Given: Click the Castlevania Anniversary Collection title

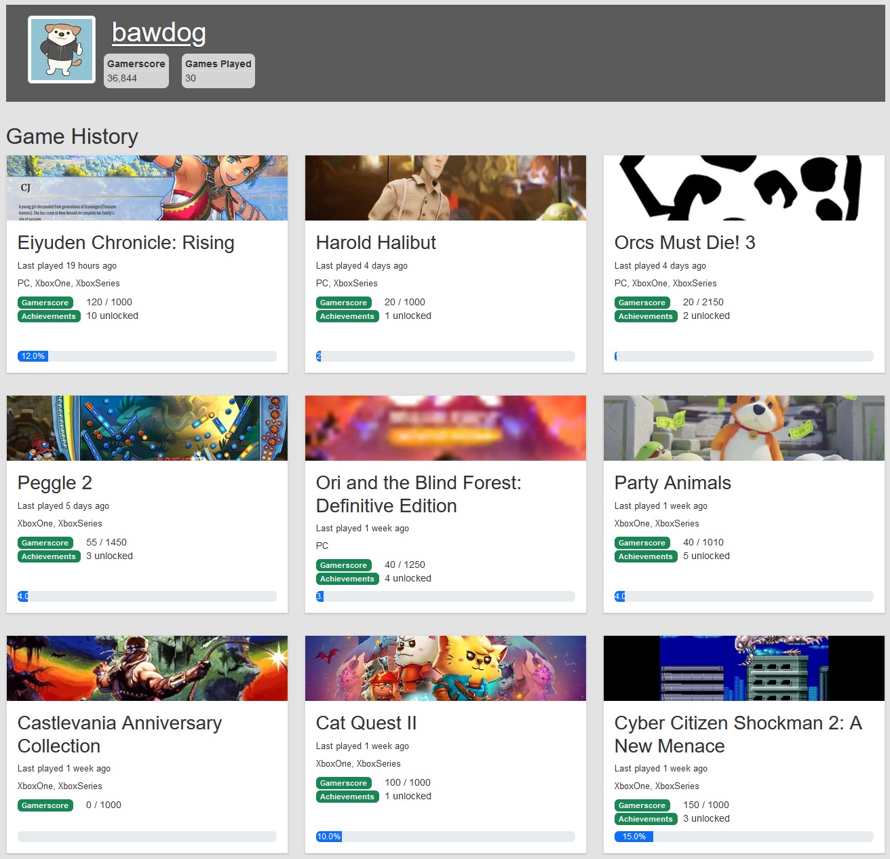Looking at the screenshot, I should click(x=120, y=734).
